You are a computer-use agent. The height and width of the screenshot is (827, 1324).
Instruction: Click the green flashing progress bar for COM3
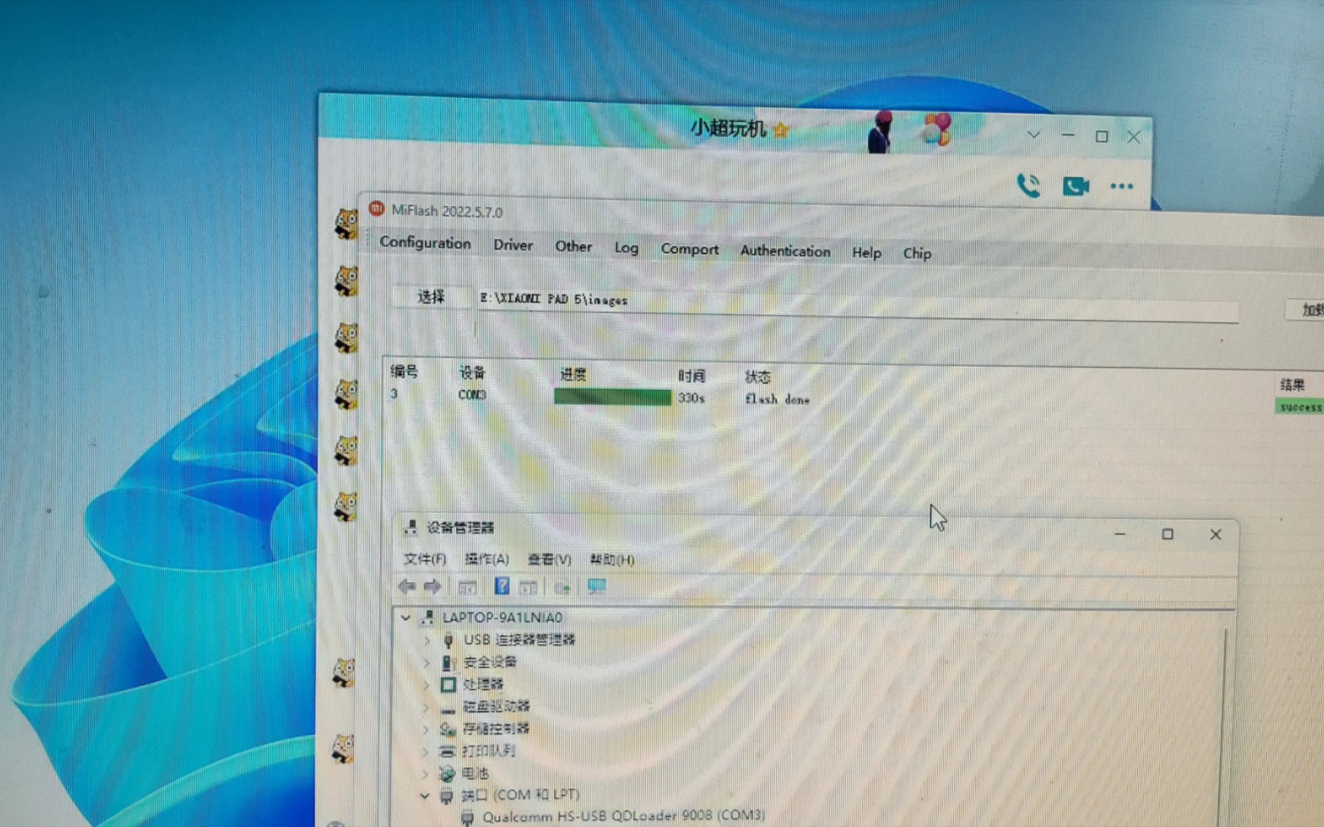(612, 397)
